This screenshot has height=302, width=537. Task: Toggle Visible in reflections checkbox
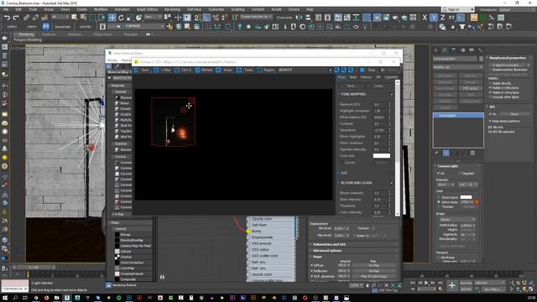[x=490, y=88]
